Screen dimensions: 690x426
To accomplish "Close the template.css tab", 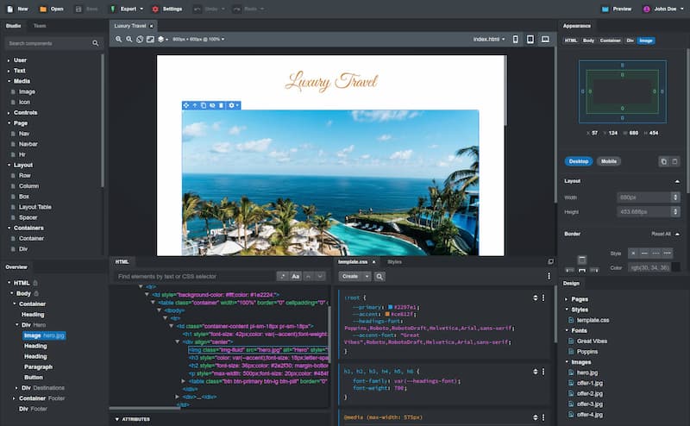I will pyautogui.click(x=374, y=262).
